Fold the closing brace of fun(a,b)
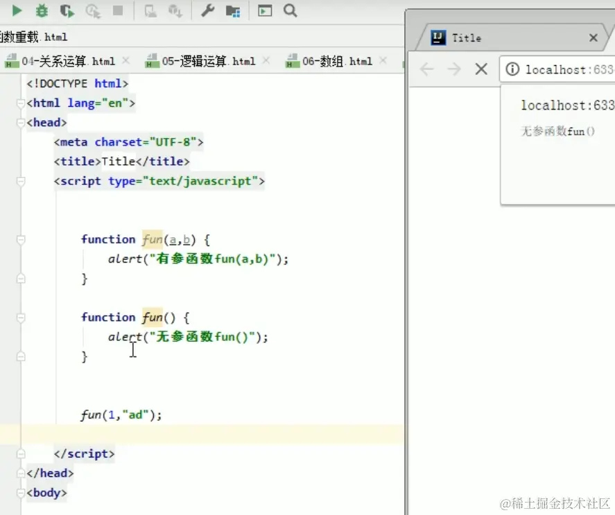The height and width of the screenshot is (515, 615). (21, 279)
